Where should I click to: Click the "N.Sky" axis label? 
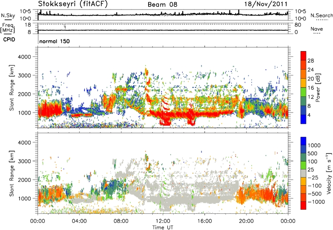click(8, 15)
